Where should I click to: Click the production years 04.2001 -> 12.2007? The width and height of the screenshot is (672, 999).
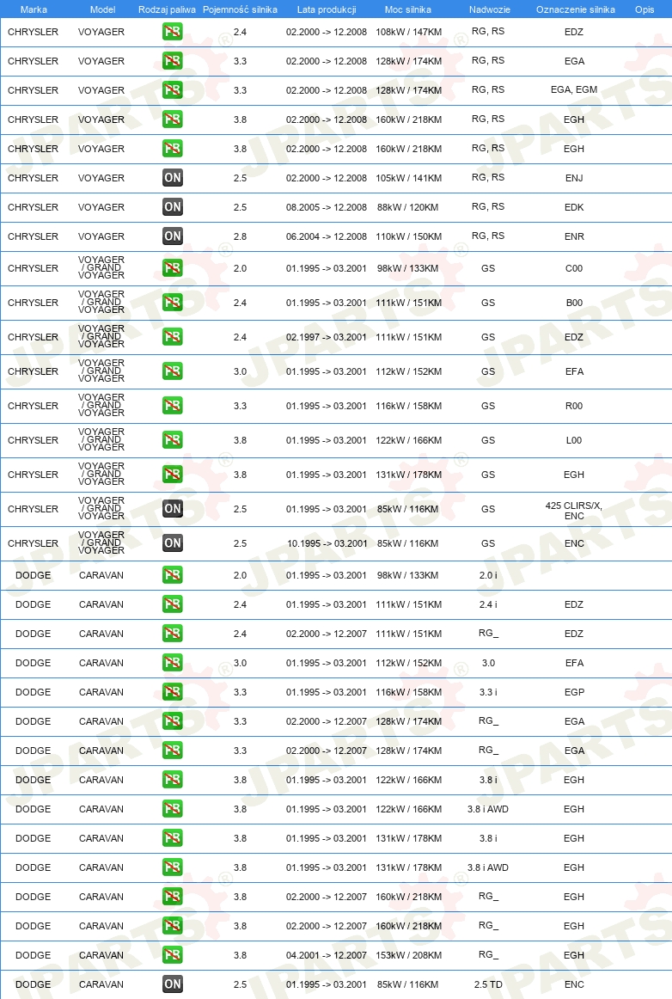[327, 955]
